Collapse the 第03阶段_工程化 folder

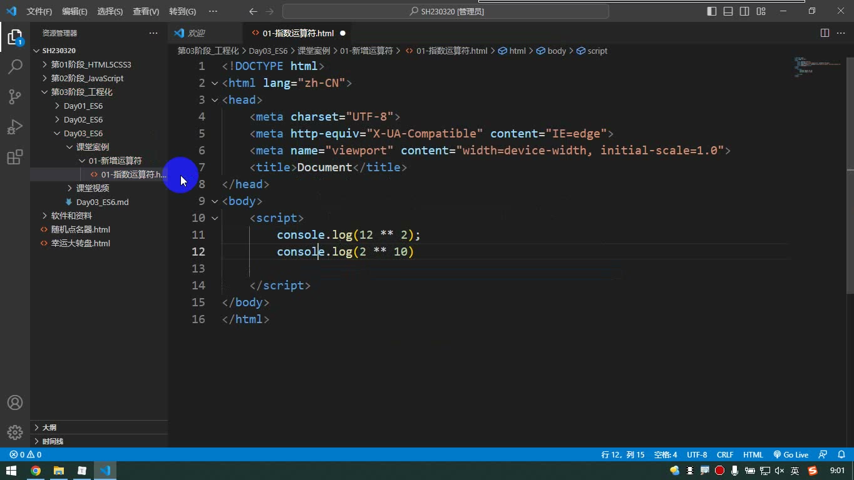click(x=81, y=92)
